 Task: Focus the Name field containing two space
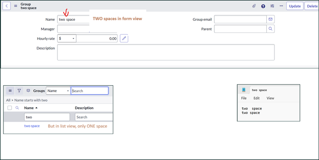pos(73,19)
